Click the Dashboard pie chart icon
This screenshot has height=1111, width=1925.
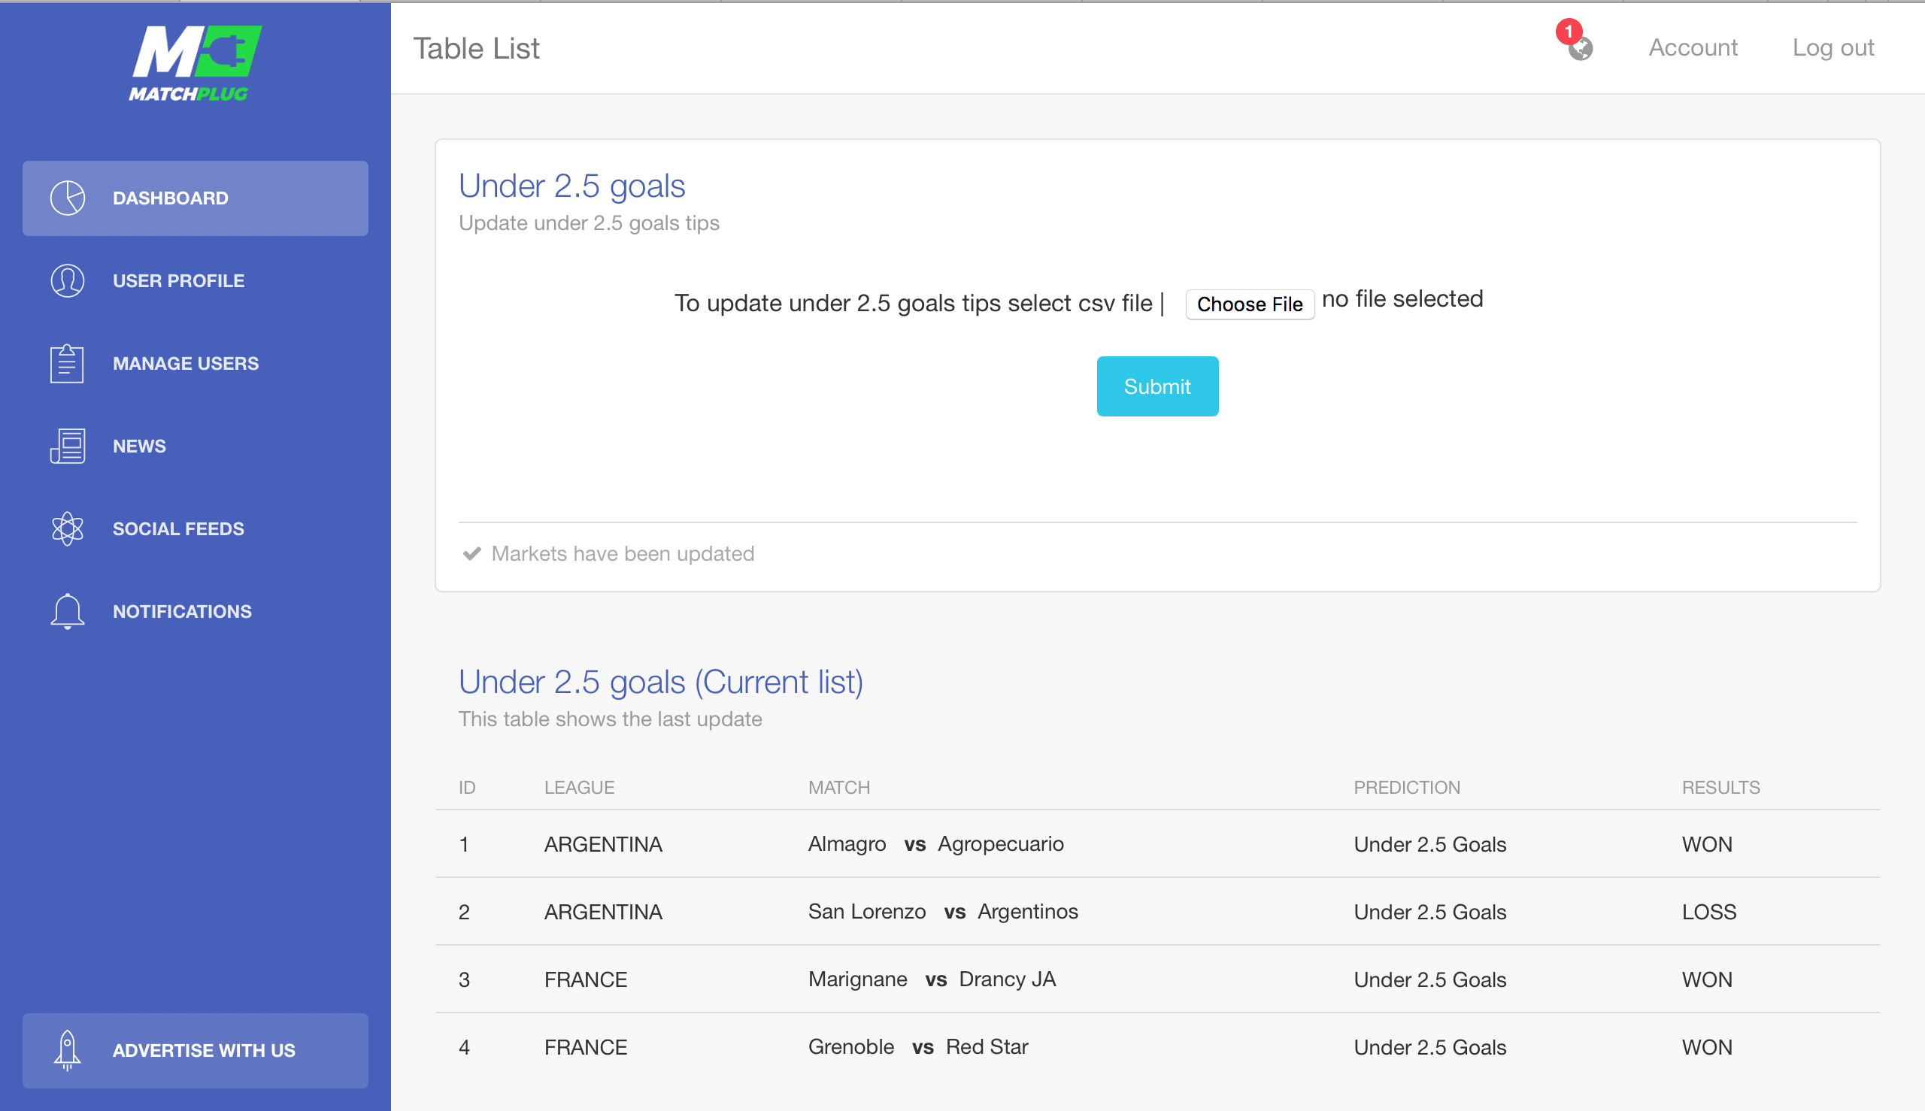(x=67, y=198)
